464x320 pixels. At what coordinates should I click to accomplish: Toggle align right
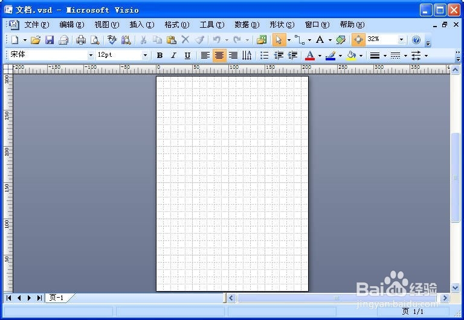[x=233, y=56]
